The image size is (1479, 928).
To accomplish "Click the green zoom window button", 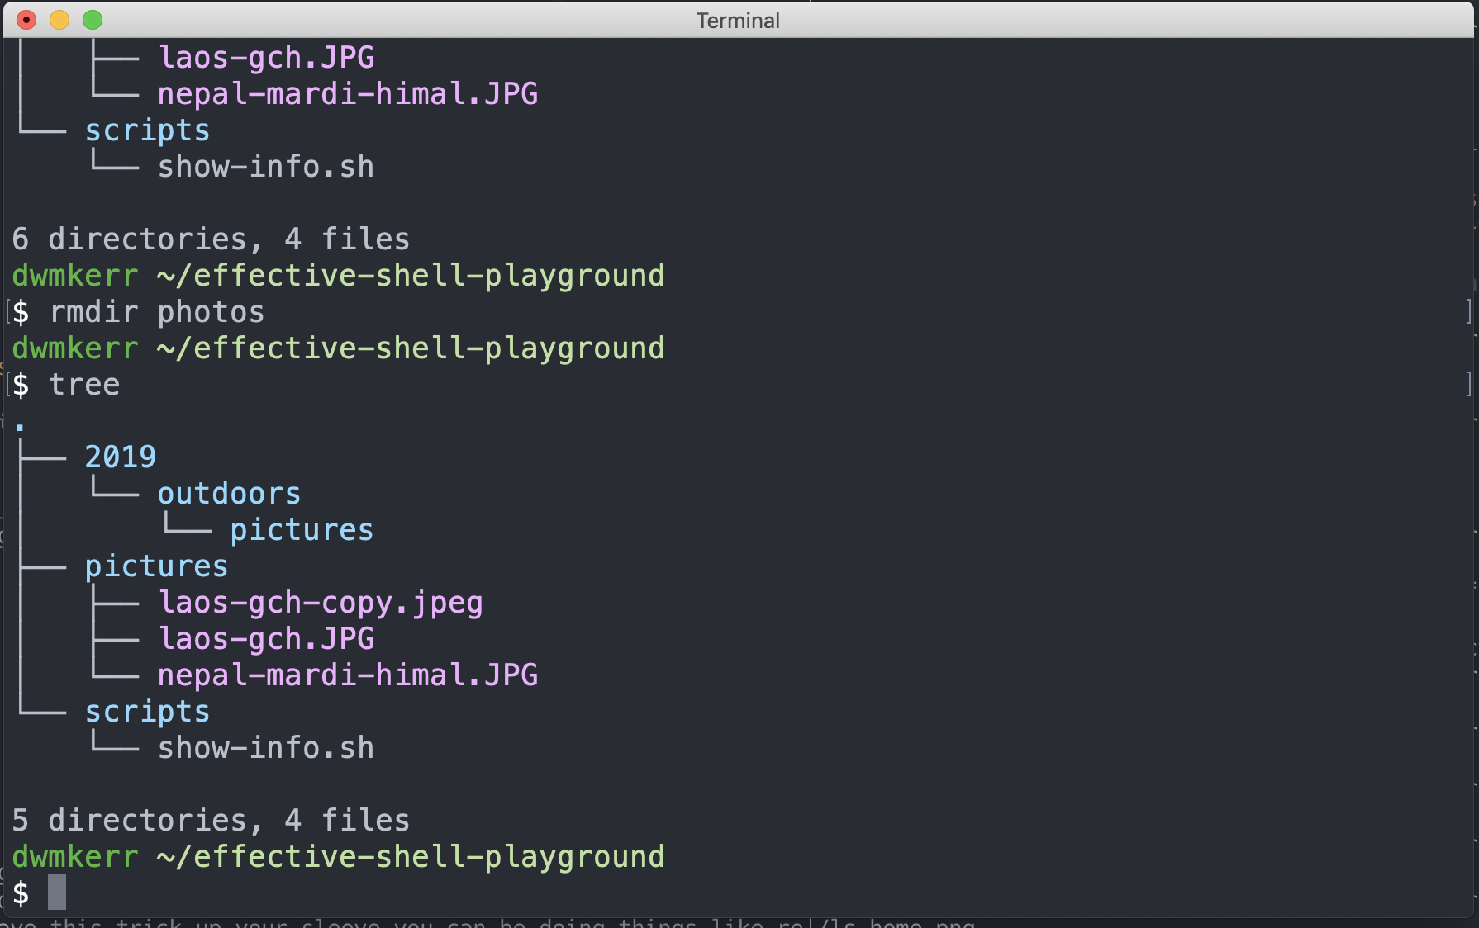I will tap(93, 20).
